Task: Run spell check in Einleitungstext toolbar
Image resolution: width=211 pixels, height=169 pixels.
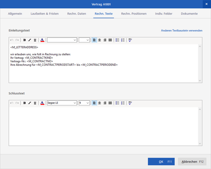Action: coord(130,40)
